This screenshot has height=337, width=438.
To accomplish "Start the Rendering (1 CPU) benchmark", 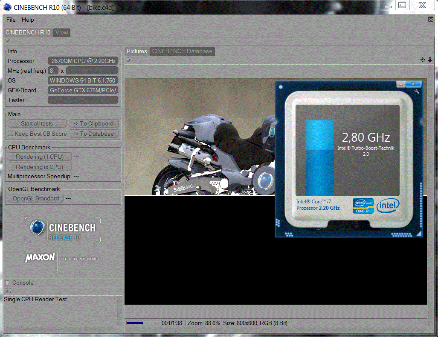I will pyautogui.click(x=40, y=157).
